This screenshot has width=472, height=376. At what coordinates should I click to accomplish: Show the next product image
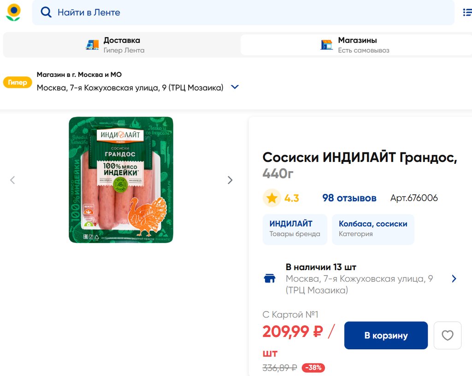click(x=230, y=180)
